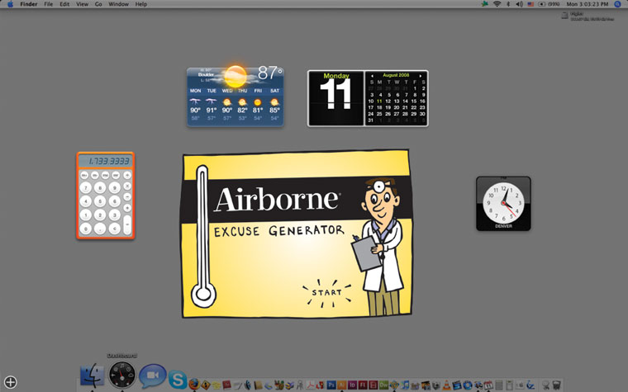Go to next month in calendar widget

tap(421, 75)
